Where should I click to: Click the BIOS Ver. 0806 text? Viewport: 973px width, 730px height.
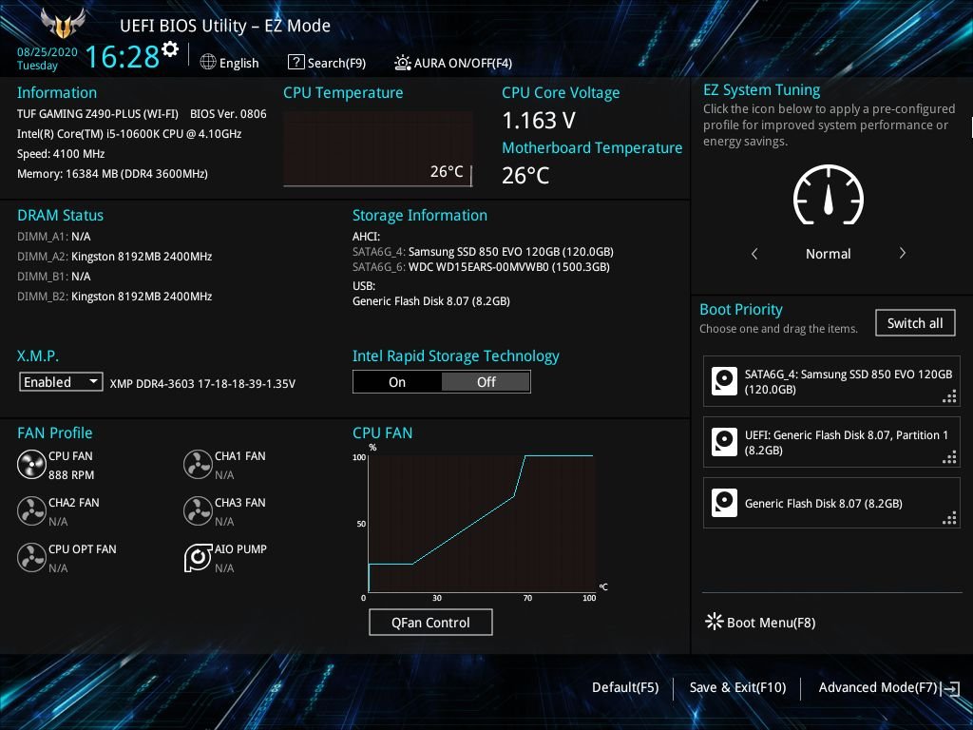[228, 114]
